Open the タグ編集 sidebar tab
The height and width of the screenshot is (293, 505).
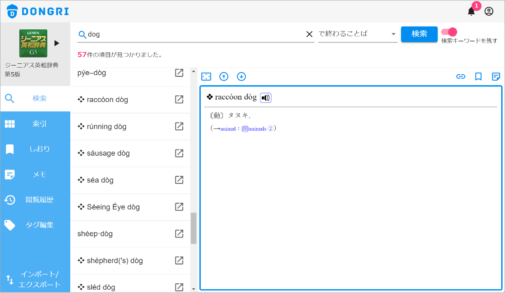(35, 225)
